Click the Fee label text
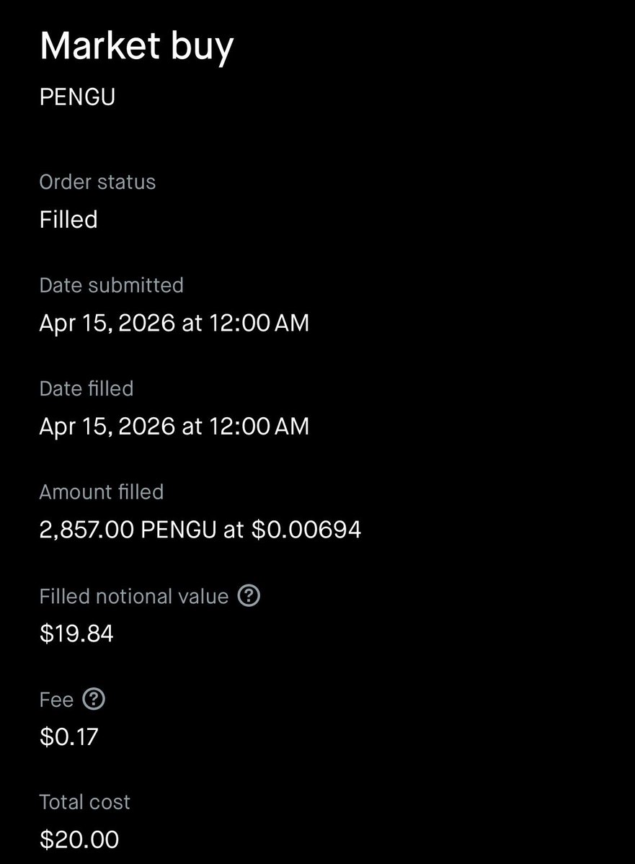Image resolution: width=635 pixels, height=864 pixels. 56,699
